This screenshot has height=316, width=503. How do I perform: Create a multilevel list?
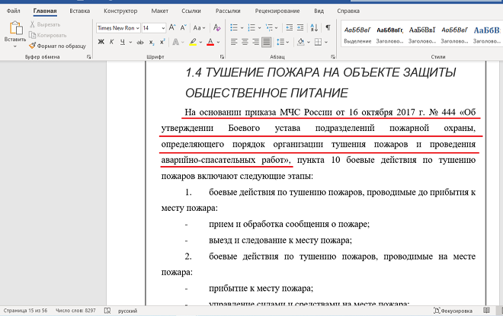pos(269,27)
